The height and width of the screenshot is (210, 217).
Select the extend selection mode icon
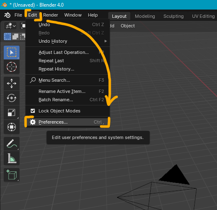(x=15, y=37)
